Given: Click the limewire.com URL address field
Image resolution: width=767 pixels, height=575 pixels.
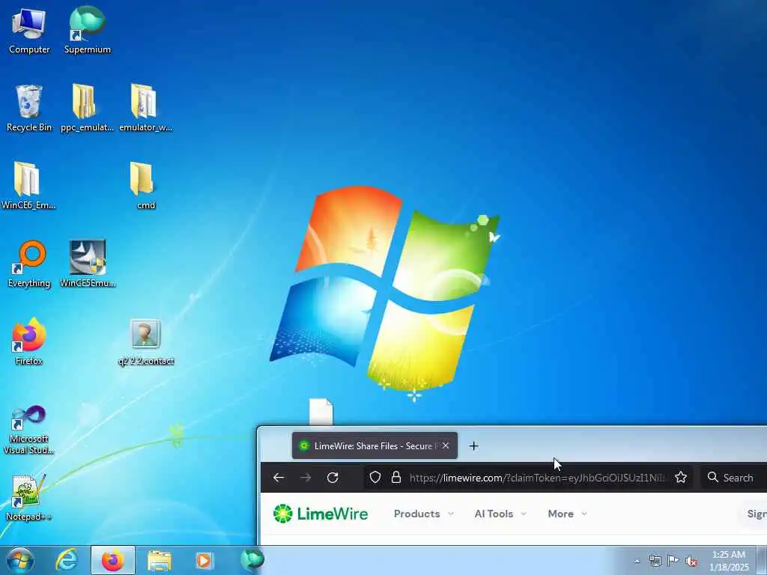Looking at the screenshot, I should click(x=538, y=478).
